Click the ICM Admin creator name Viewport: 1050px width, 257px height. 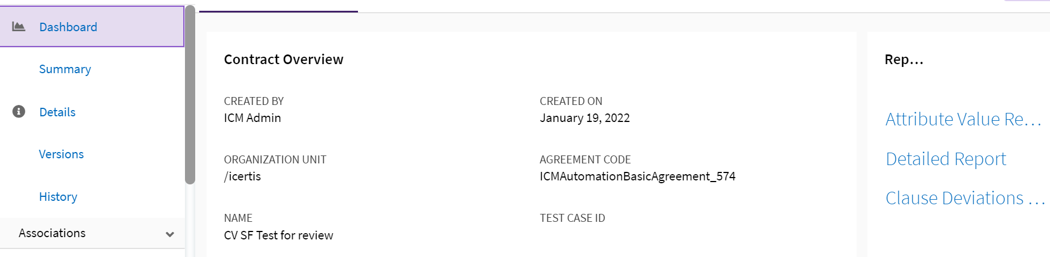click(252, 118)
